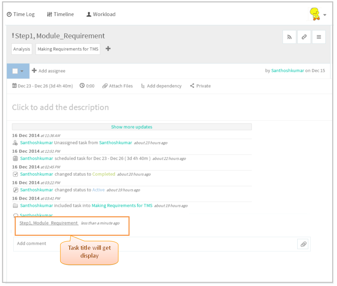The width and height of the screenshot is (337, 286).
Task: Open Making Requirements for TMS link in updates
Action: pyautogui.click(x=122, y=206)
